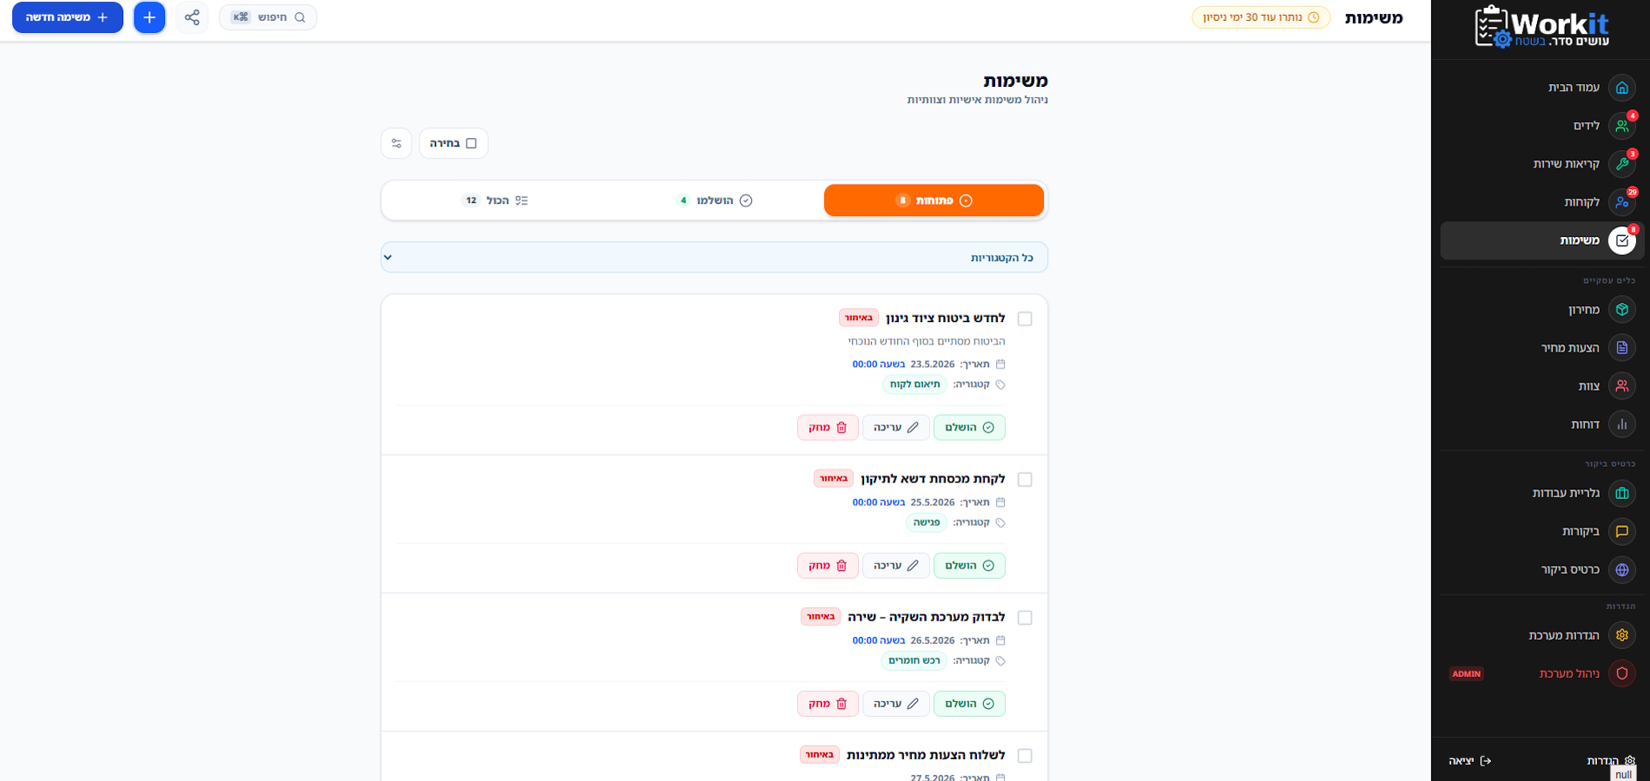Image resolution: width=1650 pixels, height=781 pixels.
Task: Open the share icon in top bar
Action: click(192, 17)
